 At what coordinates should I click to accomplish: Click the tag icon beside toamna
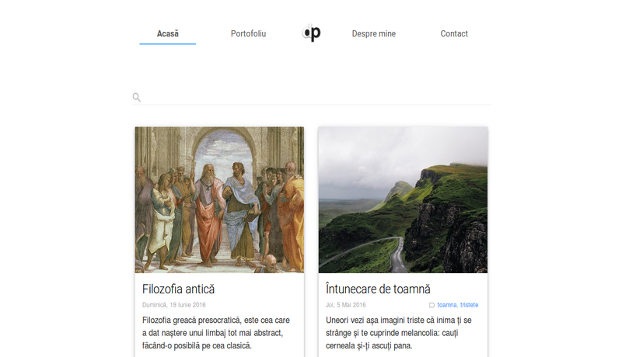pyautogui.click(x=432, y=305)
